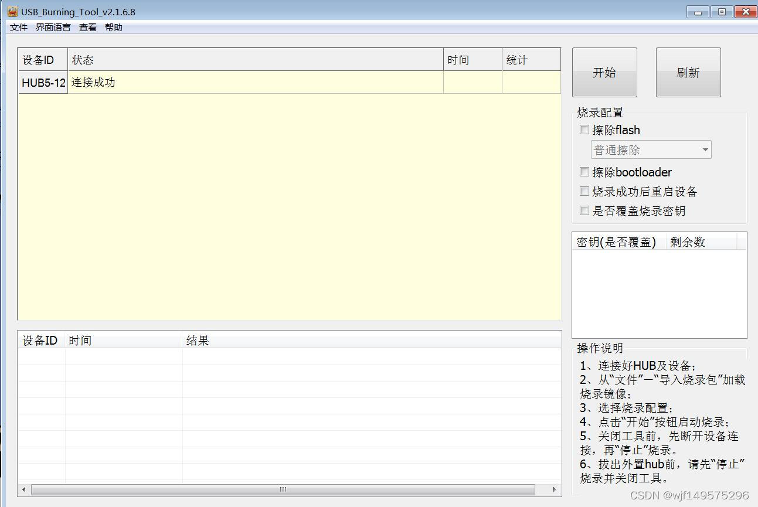
Task: Click the 剩余数 column header
Action: tap(701, 242)
